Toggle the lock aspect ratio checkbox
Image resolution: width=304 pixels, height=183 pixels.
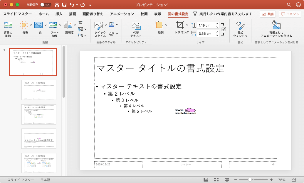pos(224,29)
